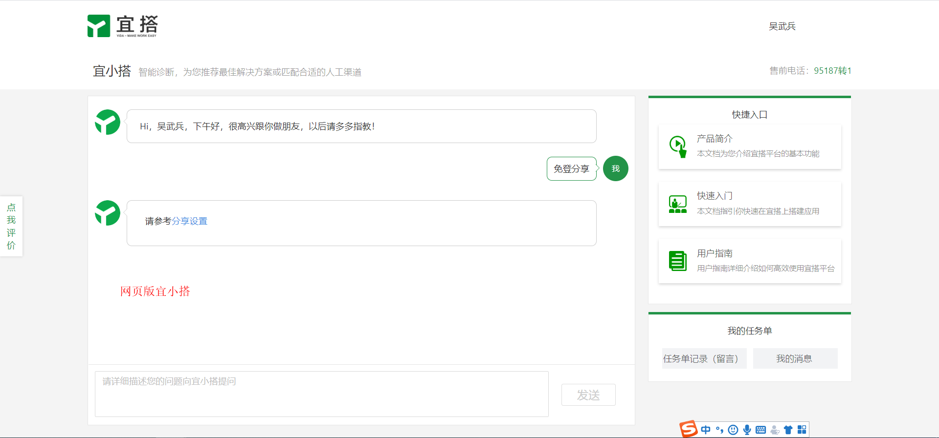Viewport: 939px width, 438px height.
Task: Click the Yida logo at top left
Action: pos(123,26)
